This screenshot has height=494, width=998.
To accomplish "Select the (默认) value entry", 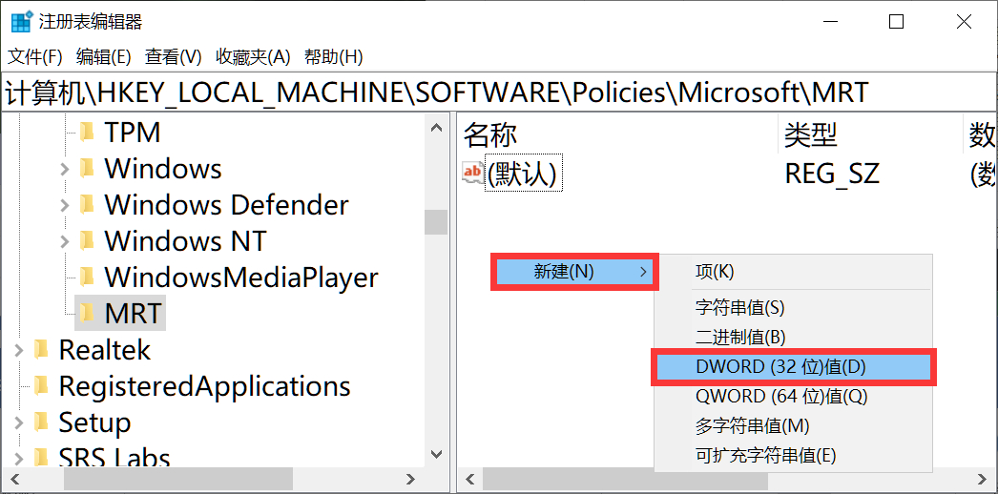I will click(x=525, y=173).
